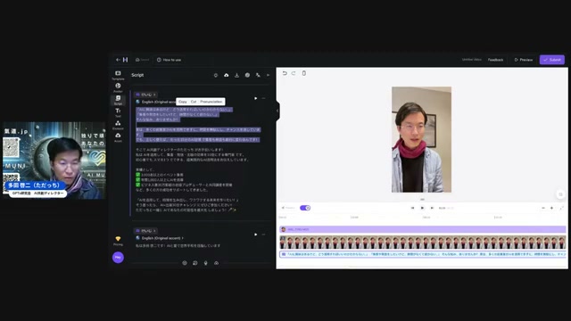Image resolution: width=571 pixels, height=321 pixels.
Task: Open the first script block's voice chip dropdown
Action: coord(146,95)
